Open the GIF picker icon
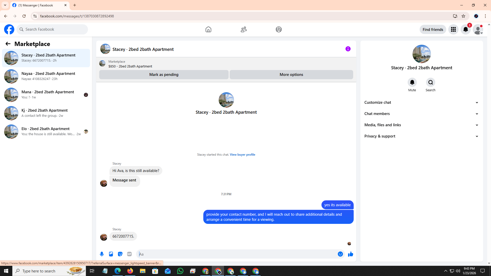The image size is (491, 276). (x=129, y=254)
